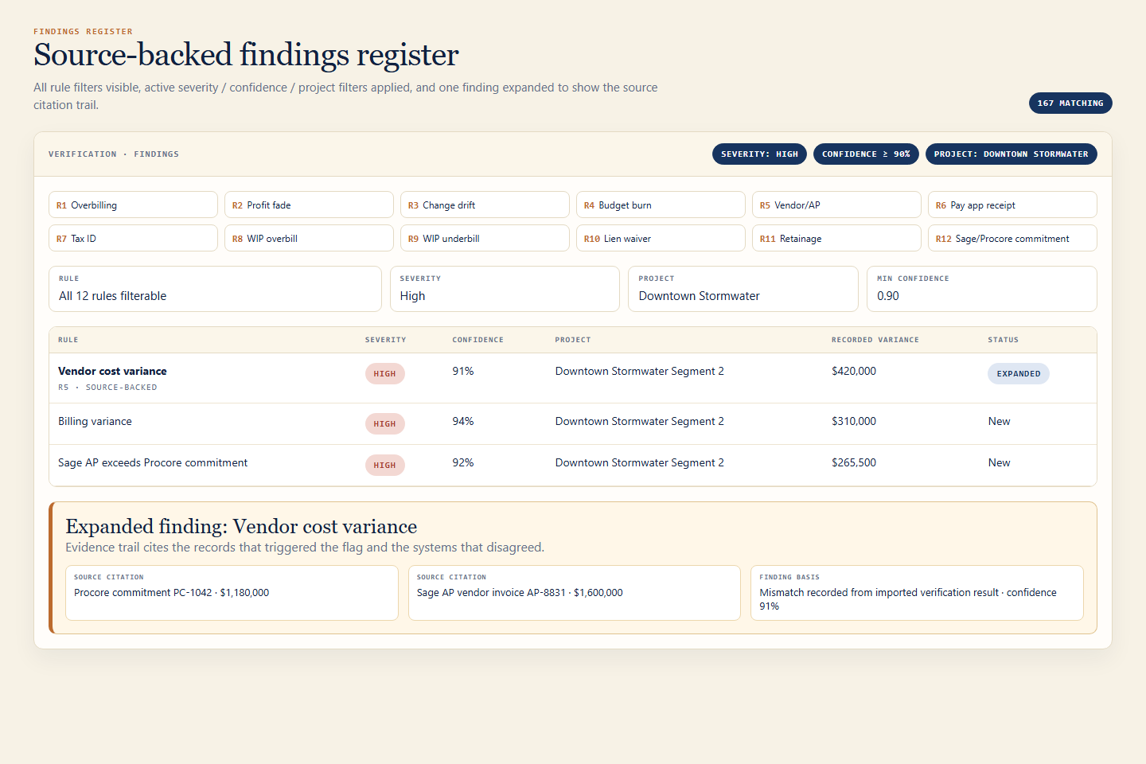Click the Expanded status badge
The height and width of the screenshot is (764, 1146).
click(1019, 374)
